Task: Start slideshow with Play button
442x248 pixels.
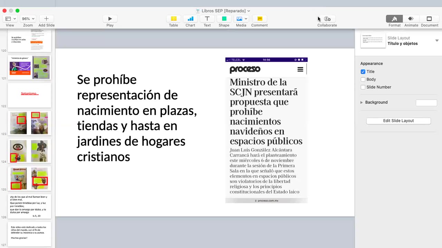Action: (110, 19)
